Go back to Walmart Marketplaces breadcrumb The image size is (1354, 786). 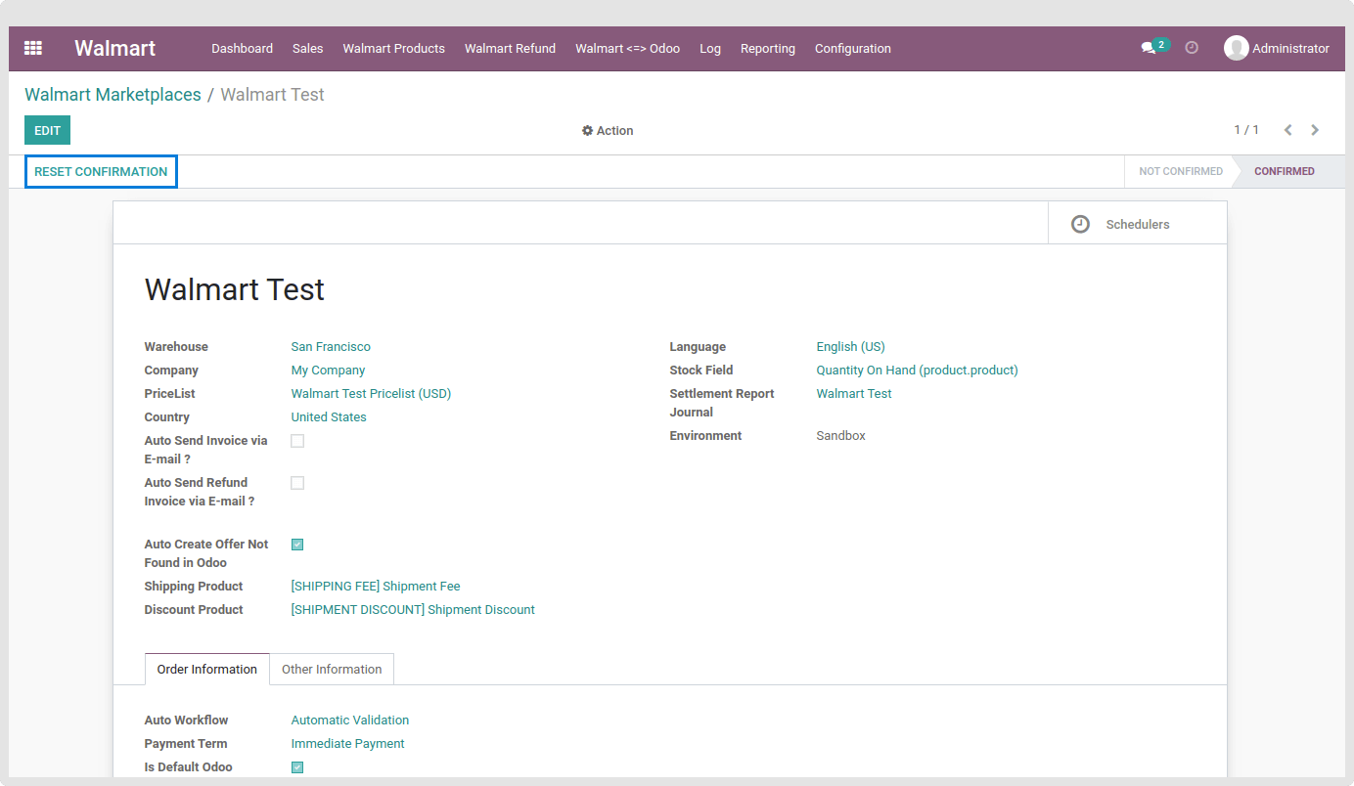click(113, 95)
